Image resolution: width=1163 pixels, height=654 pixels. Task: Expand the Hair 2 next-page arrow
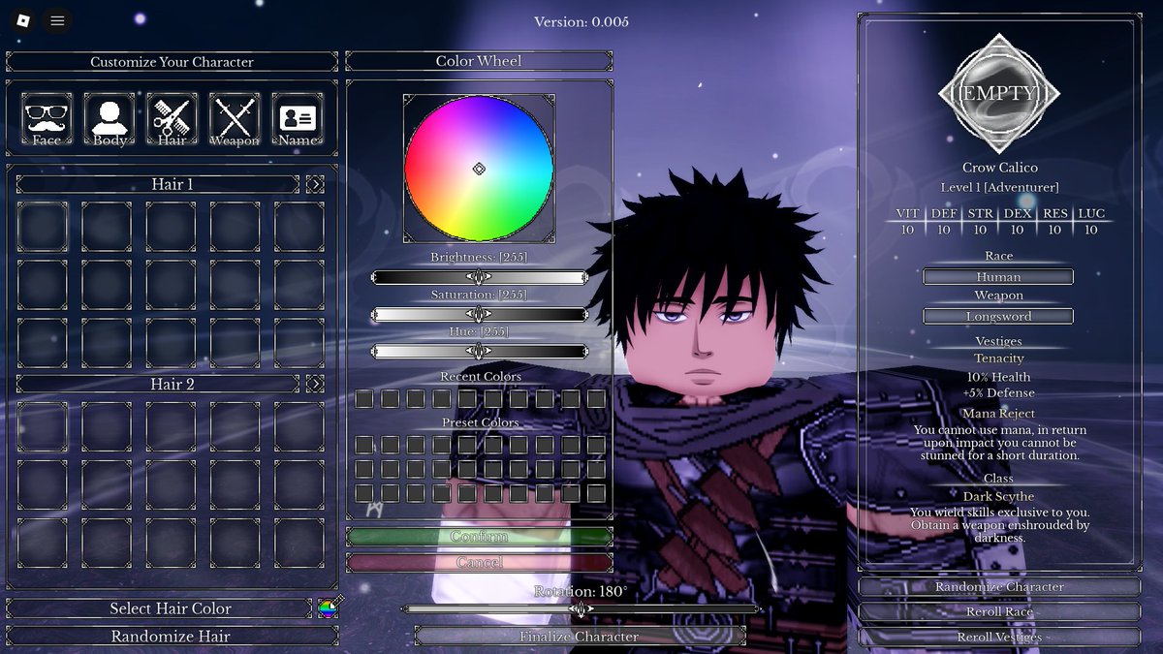[x=315, y=384]
